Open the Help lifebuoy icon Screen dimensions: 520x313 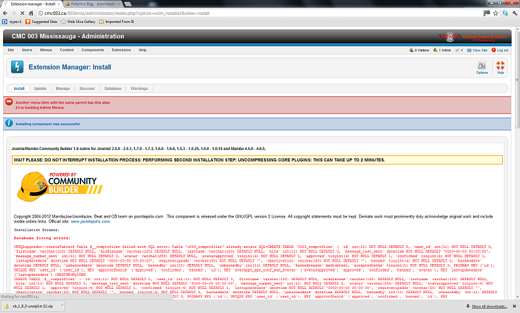[x=500, y=68]
